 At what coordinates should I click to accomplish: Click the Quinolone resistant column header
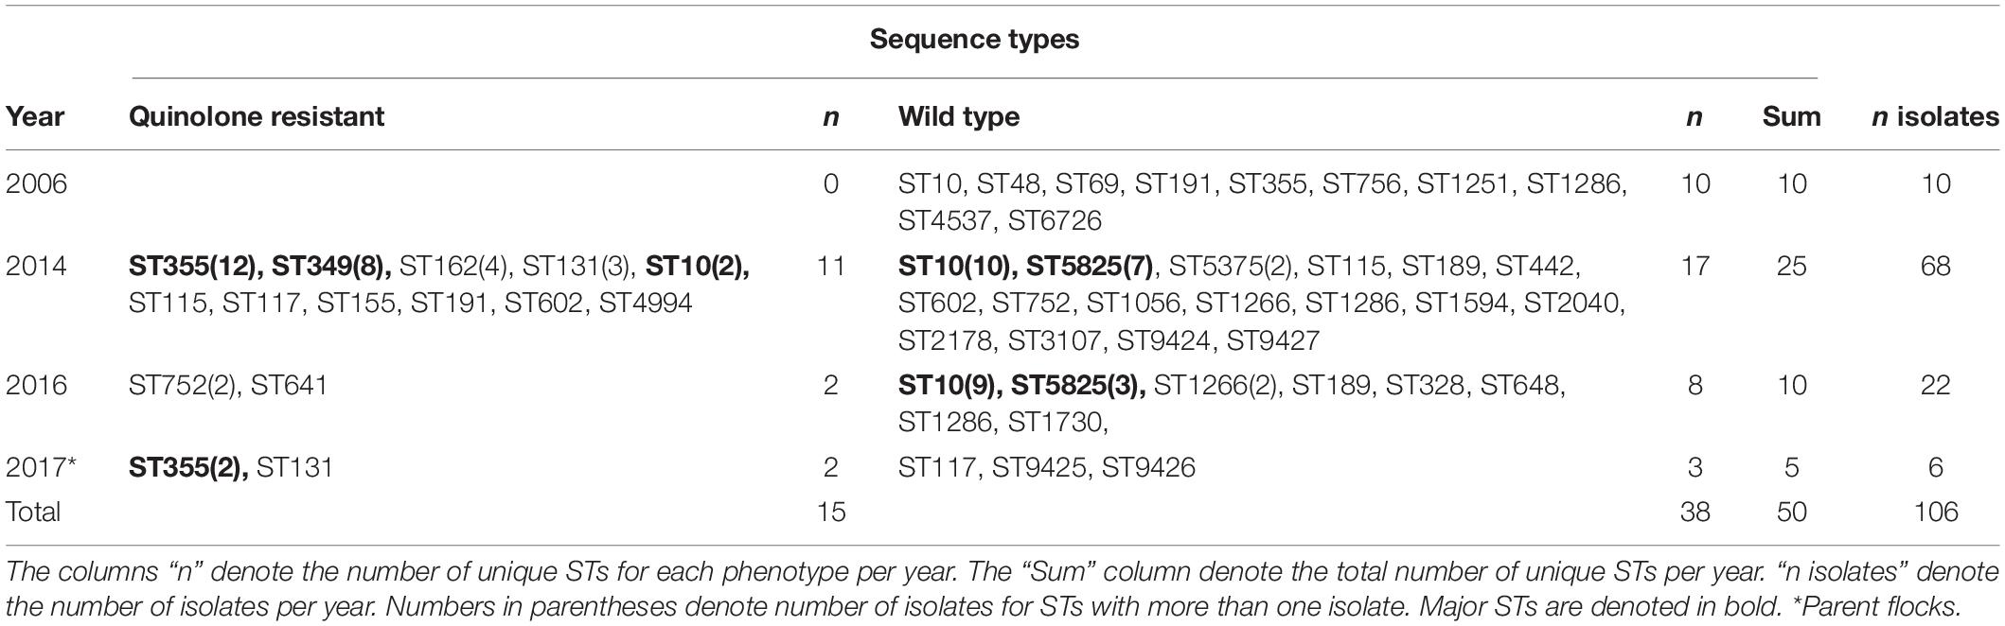[257, 116]
